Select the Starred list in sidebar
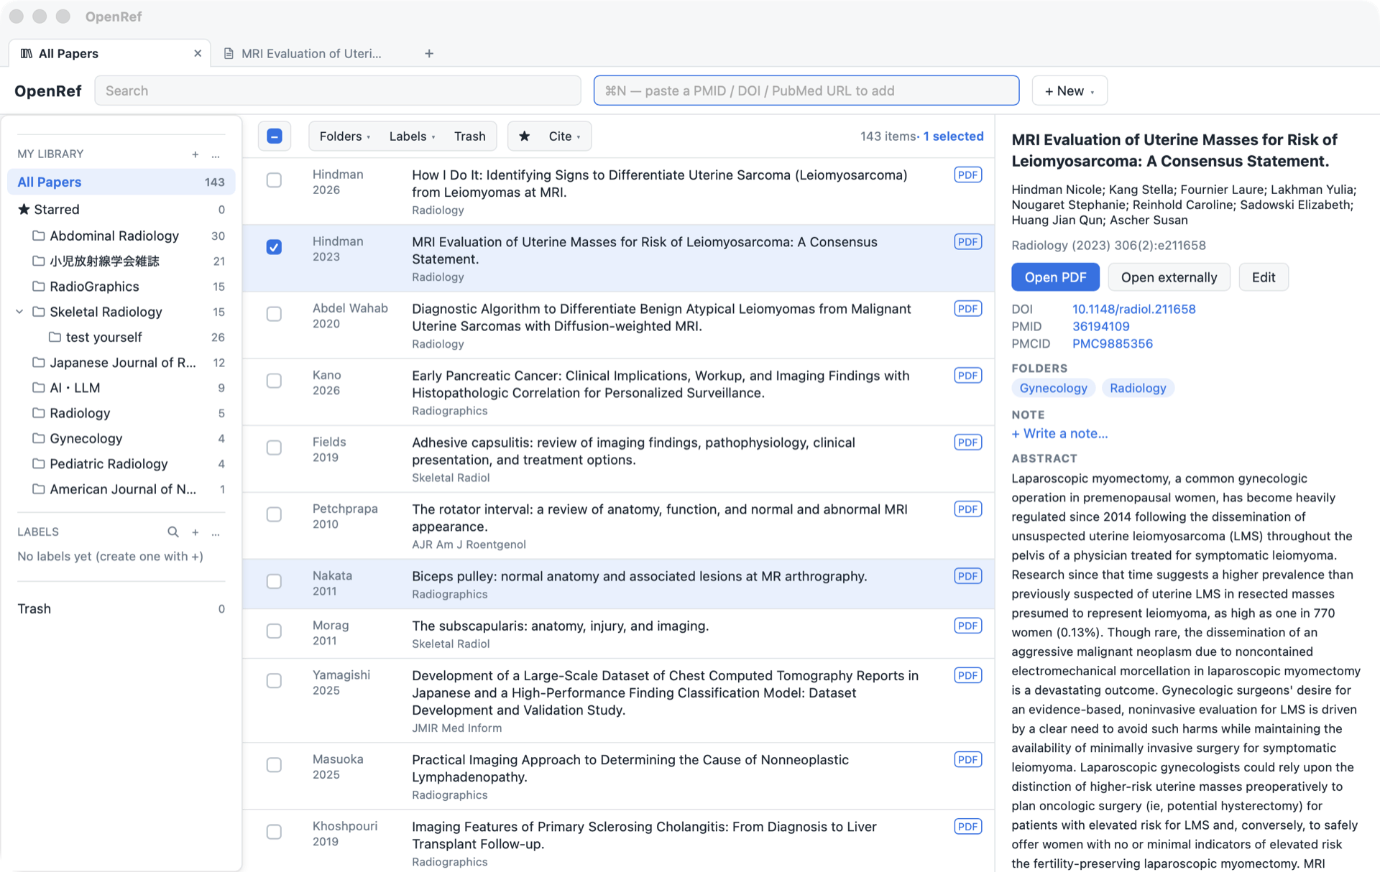The height and width of the screenshot is (872, 1380). pyautogui.click(x=121, y=209)
